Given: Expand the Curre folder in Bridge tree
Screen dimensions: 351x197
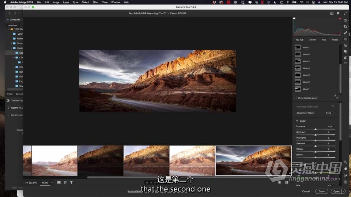Looking at the screenshot, I should [11, 43].
